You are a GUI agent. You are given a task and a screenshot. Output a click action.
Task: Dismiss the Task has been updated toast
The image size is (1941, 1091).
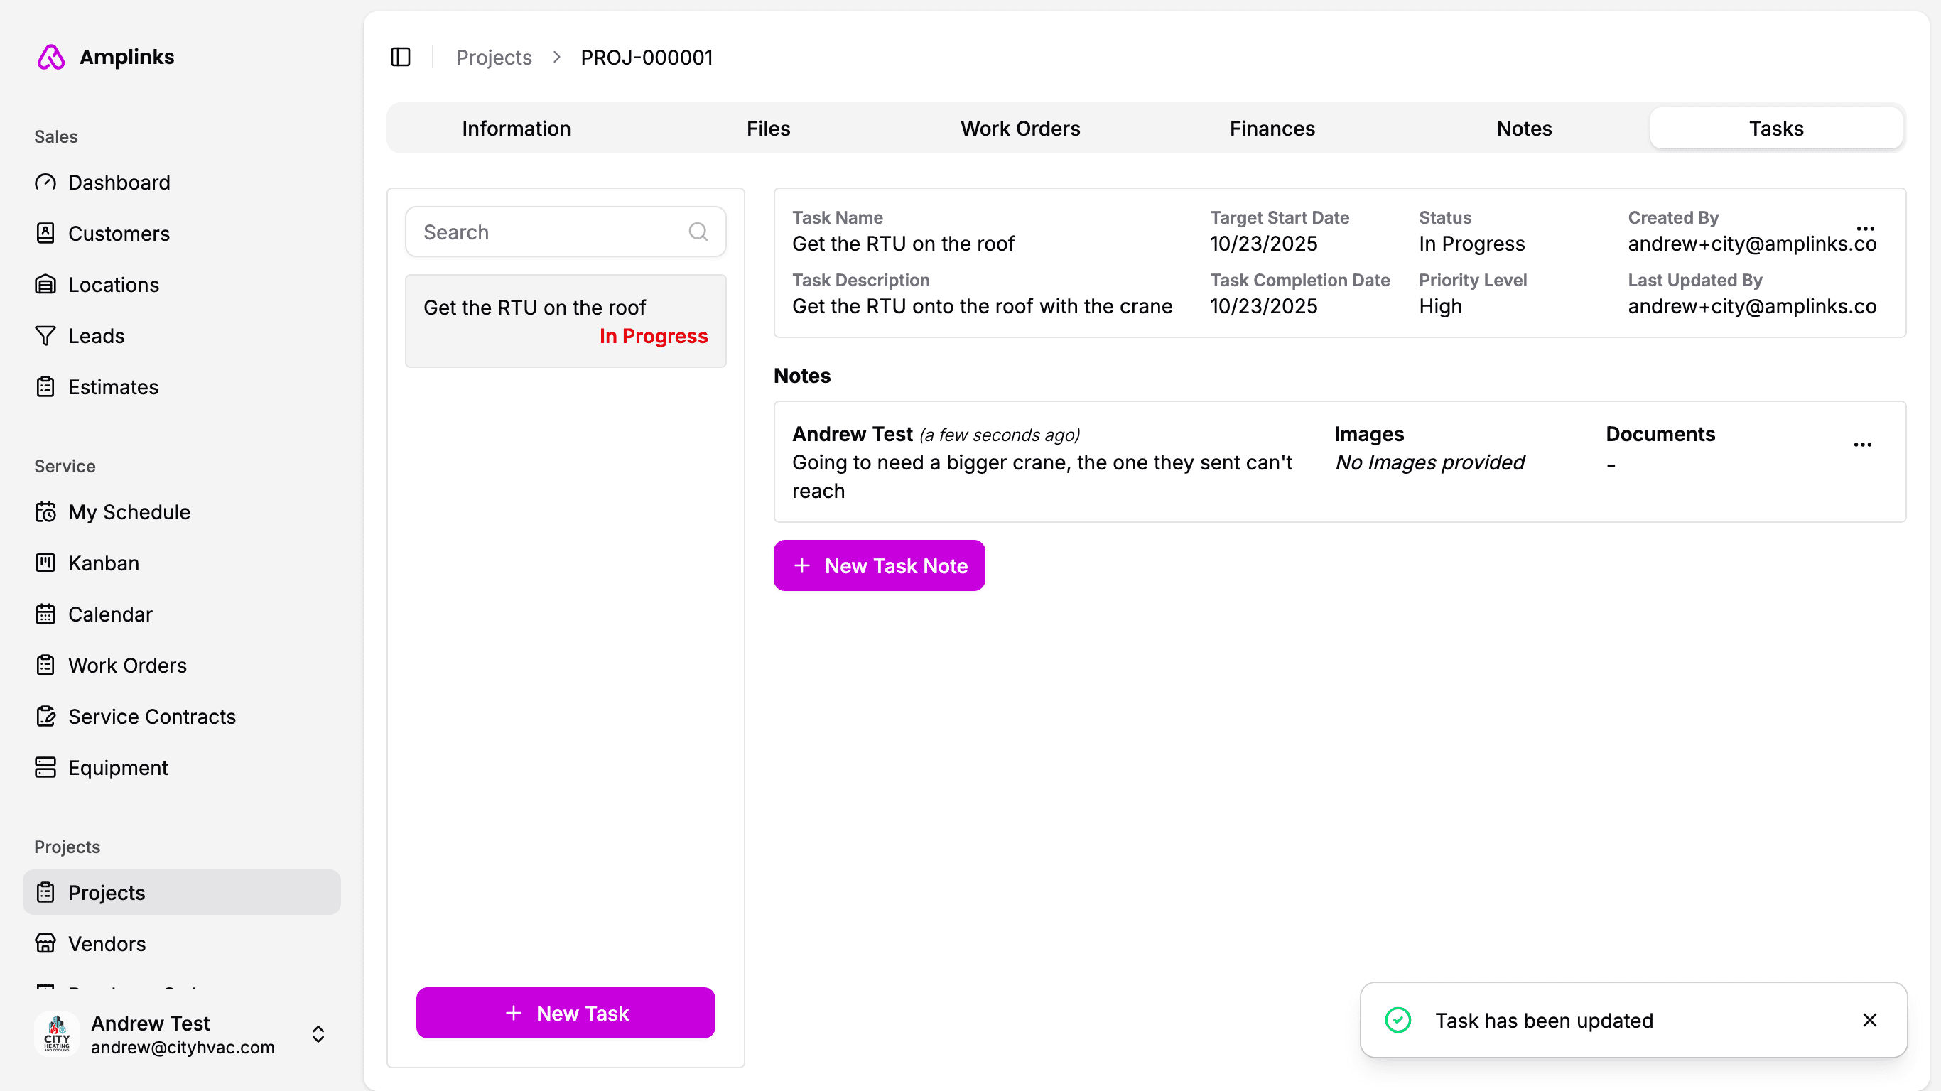1869,1019
